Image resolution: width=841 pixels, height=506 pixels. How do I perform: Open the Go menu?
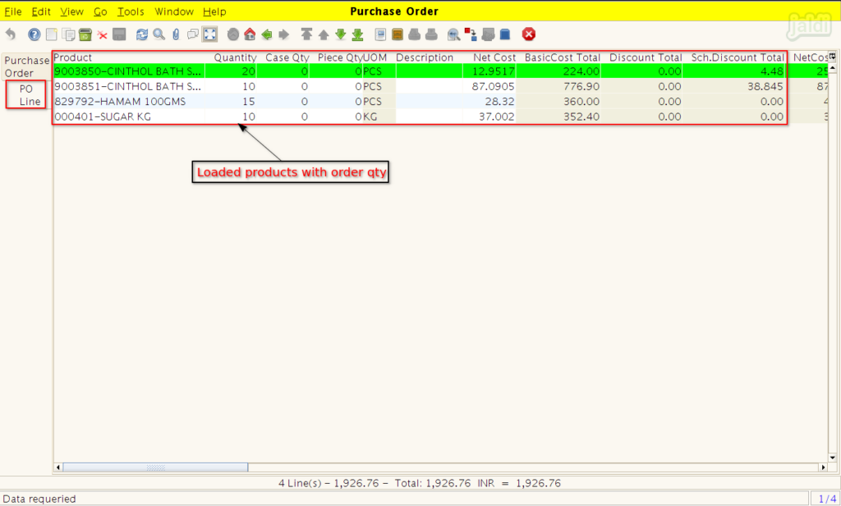pos(100,11)
